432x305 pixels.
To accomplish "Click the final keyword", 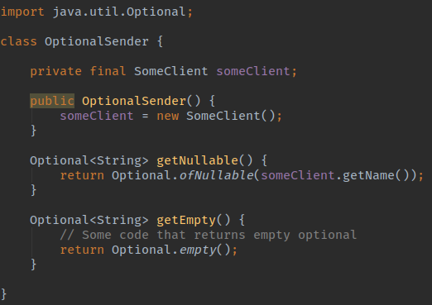I will coord(108,71).
